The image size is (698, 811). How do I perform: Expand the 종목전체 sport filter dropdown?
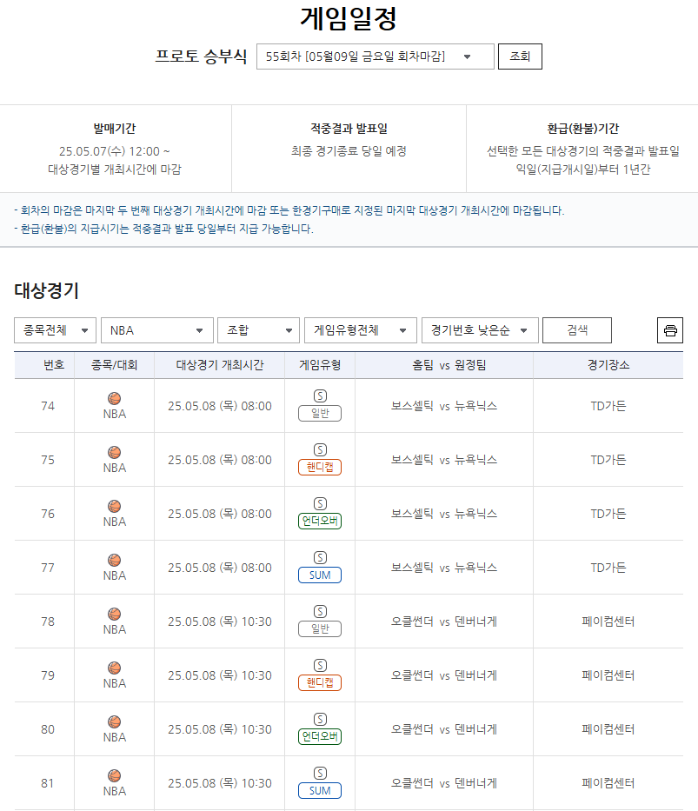(x=56, y=330)
